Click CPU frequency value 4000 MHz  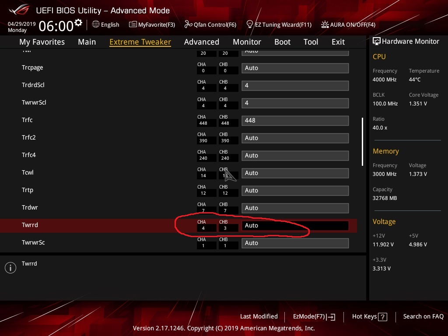tap(385, 80)
